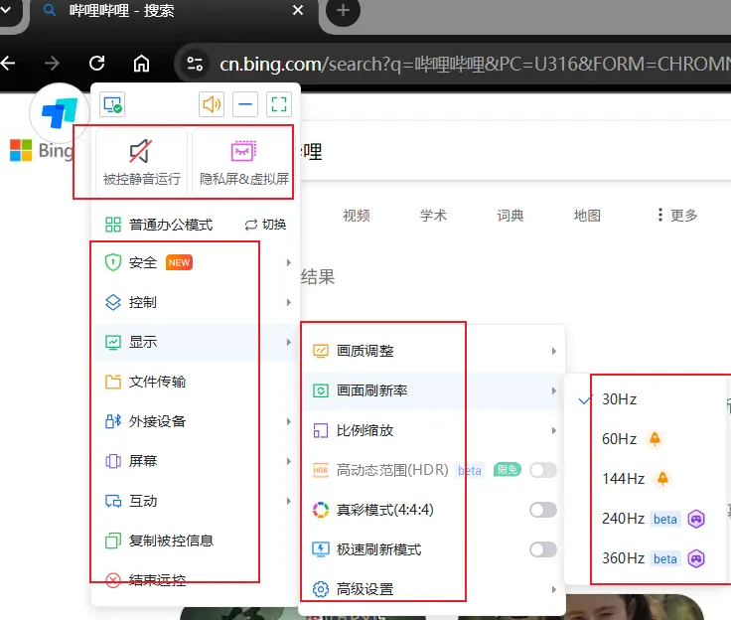Screen dimensions: 731x620
Task: Click the 普通办公模式 grid icon
Action: tap(113, 225)
